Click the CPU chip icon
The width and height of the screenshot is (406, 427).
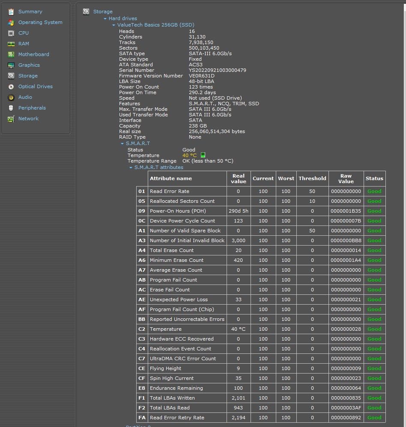coord(11,33)
